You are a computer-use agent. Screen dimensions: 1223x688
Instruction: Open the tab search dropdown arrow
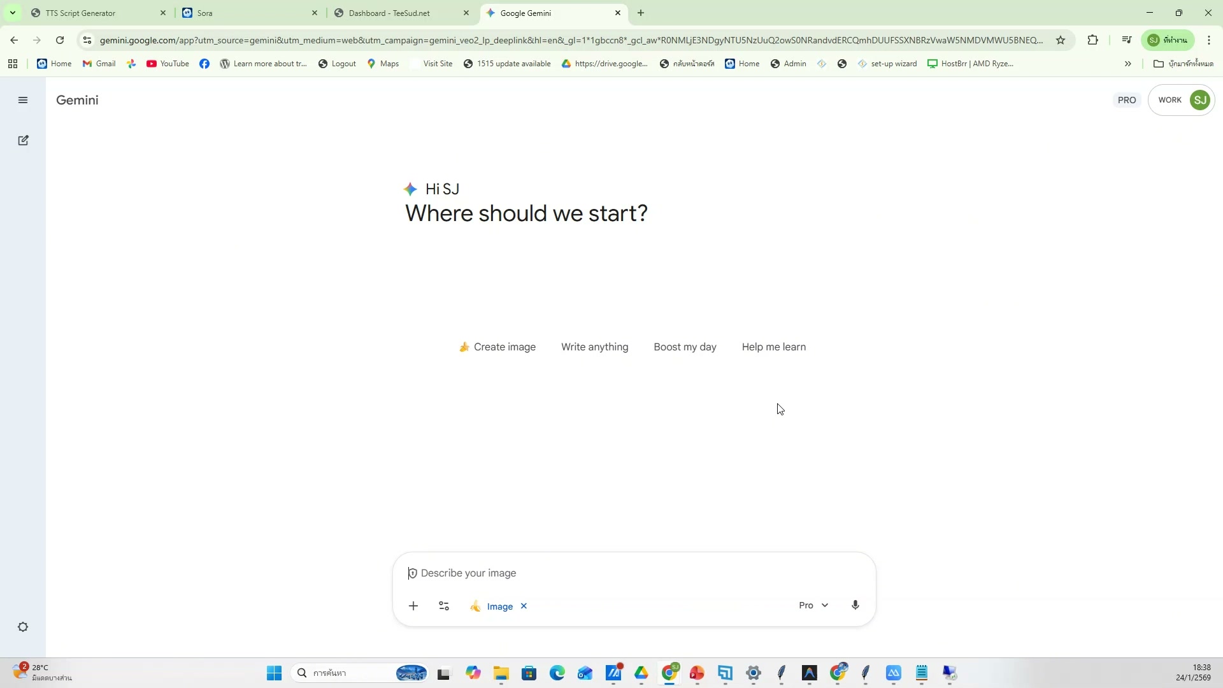click(x=12, y=13)
